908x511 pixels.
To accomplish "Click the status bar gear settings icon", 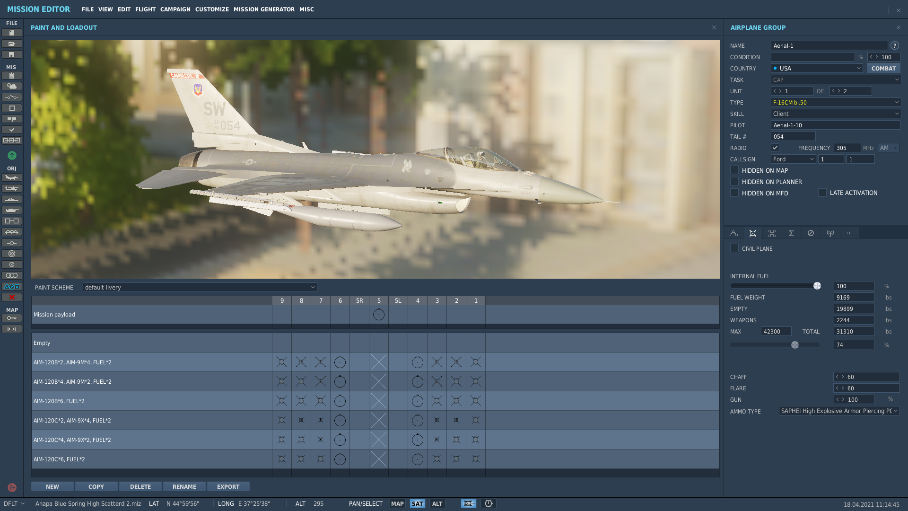I will click(x=489, y=503).
